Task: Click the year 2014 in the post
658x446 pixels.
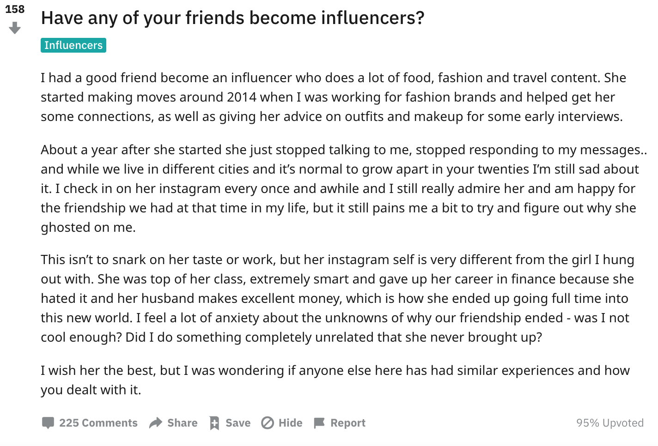Action: (241, 97)
